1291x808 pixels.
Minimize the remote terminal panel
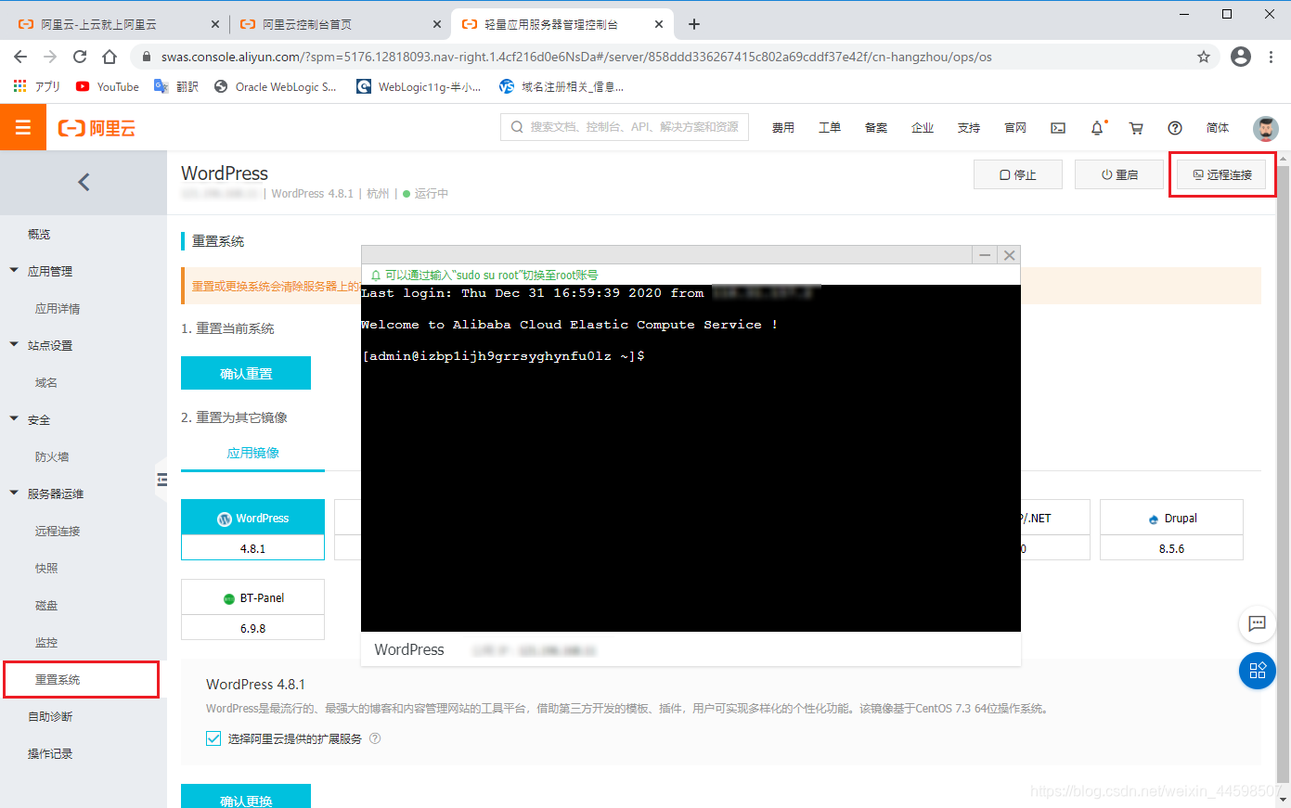(985, 255)
